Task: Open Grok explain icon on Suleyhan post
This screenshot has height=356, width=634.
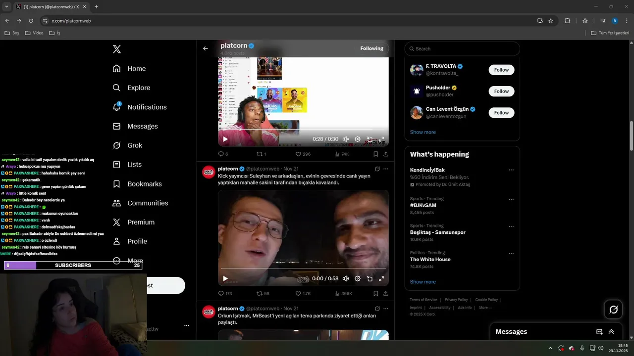Action: point(377,169)
